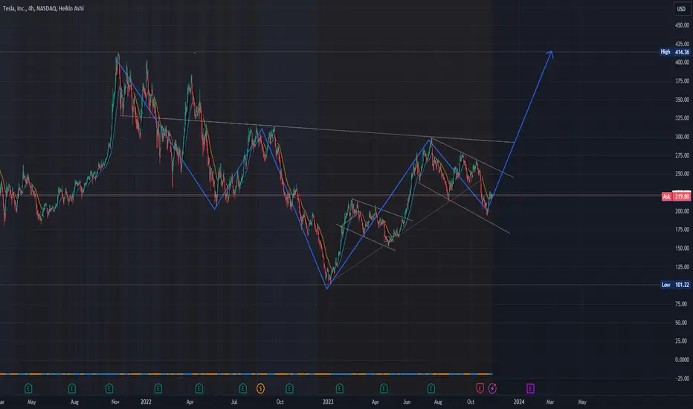This screenshot has width=693, height=409.
Task: Click the Nov 2021 earnings E marker
Action: point(109,389)
